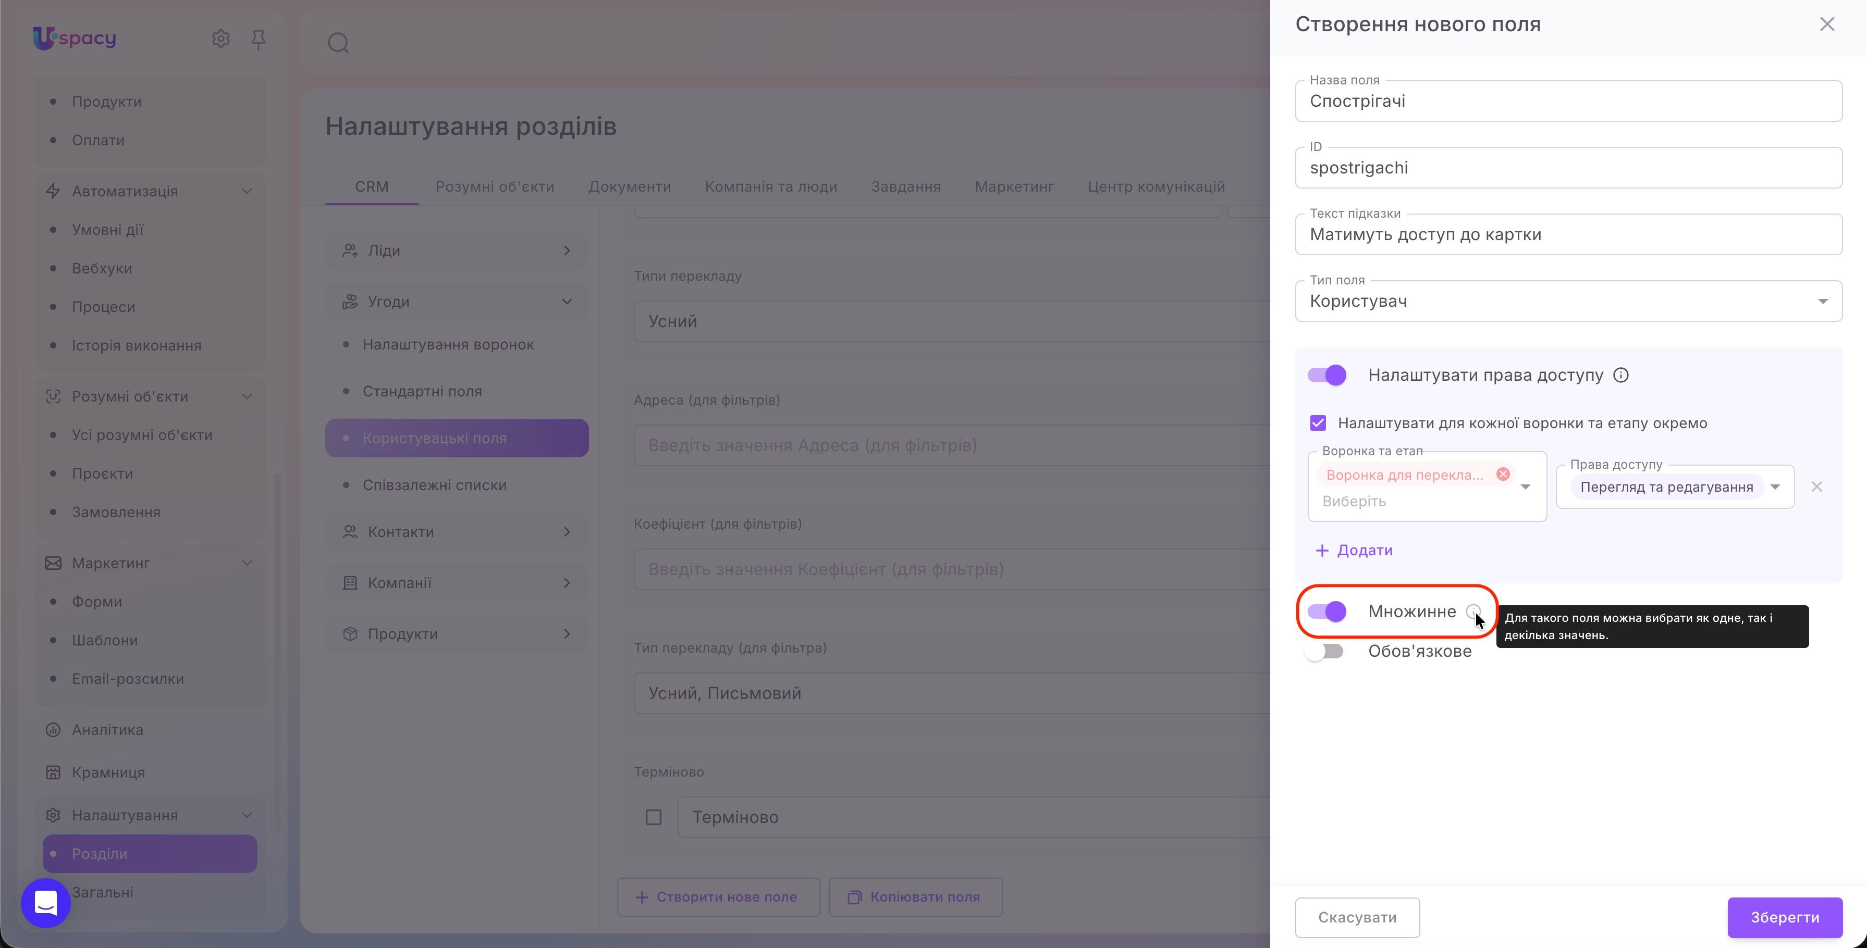Close the Створення нового поля panel

pos(1827,24)
